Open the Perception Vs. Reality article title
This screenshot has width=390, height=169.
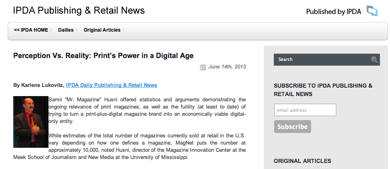[103, 56]
